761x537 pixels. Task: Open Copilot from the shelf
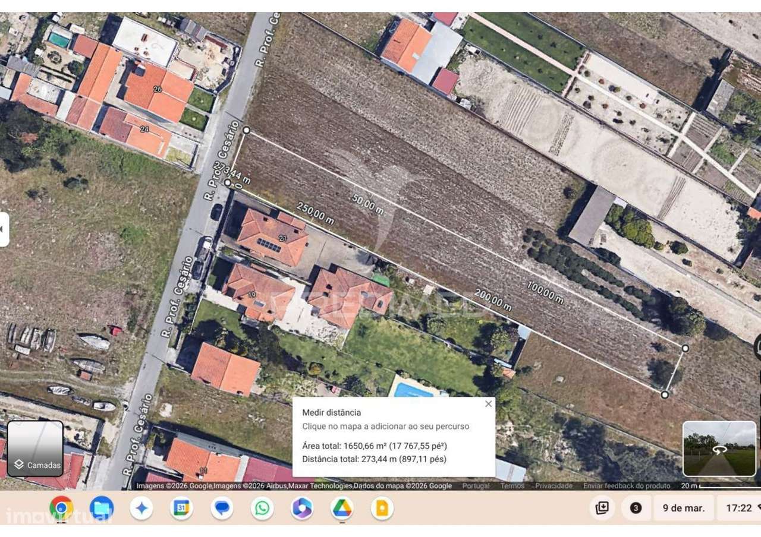click(301, 509)
